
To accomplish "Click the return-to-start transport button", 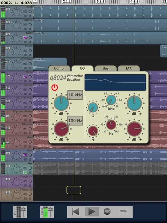I will click(76, 211).
